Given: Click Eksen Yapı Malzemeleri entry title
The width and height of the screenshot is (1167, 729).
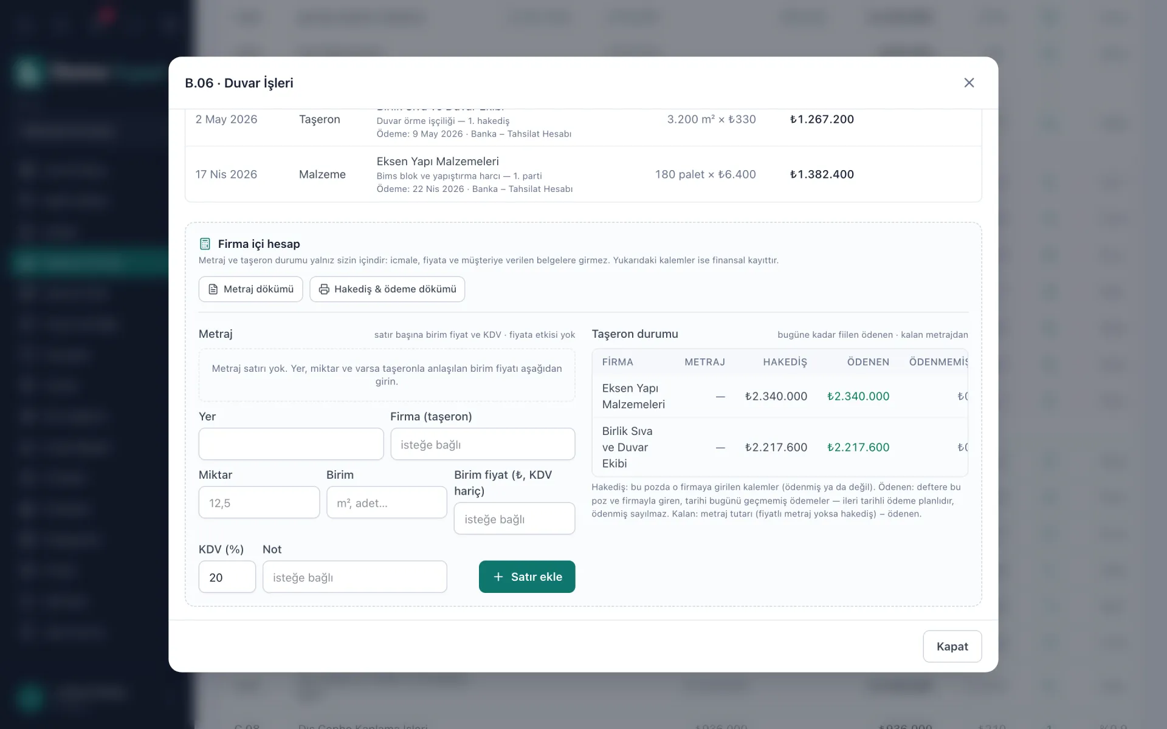Looking at the screenshot, I should click(438, 161).
